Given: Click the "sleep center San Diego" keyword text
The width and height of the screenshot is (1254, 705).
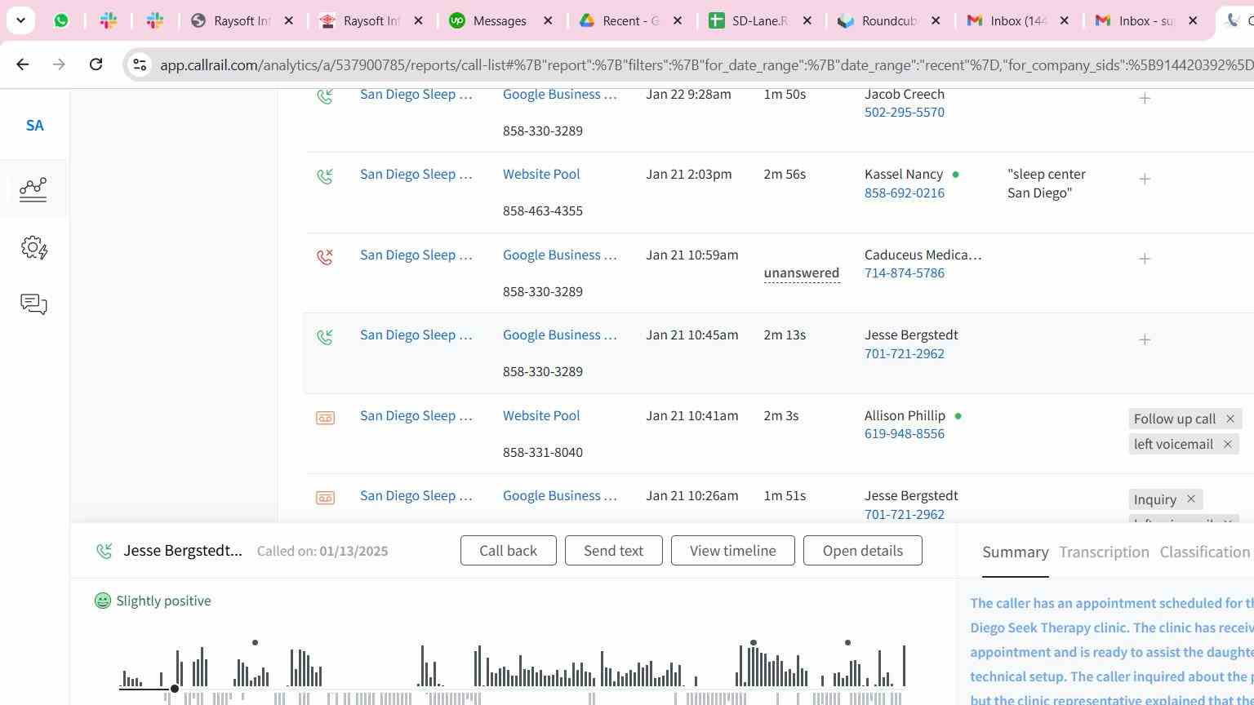Looking at the screenshot, I should coord(1047,184).
